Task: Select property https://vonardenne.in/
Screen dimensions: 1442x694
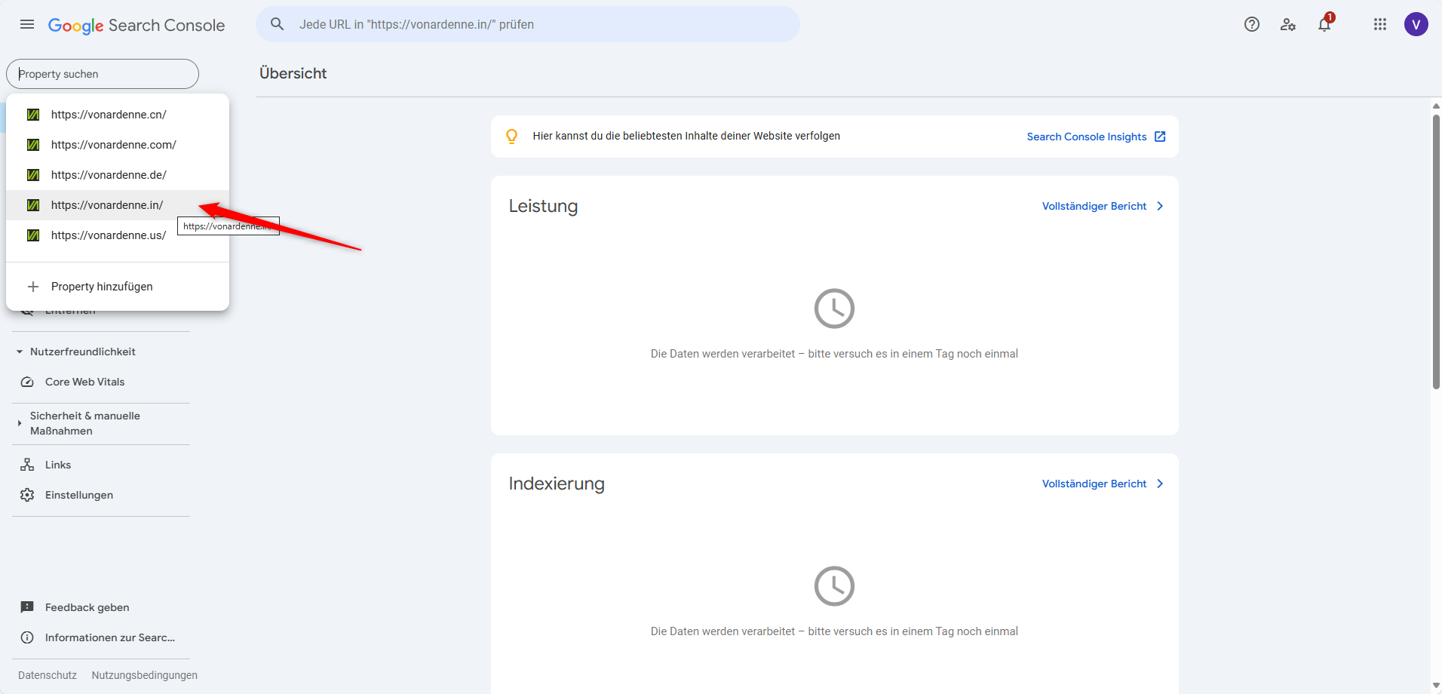Action: pos(118,205)
